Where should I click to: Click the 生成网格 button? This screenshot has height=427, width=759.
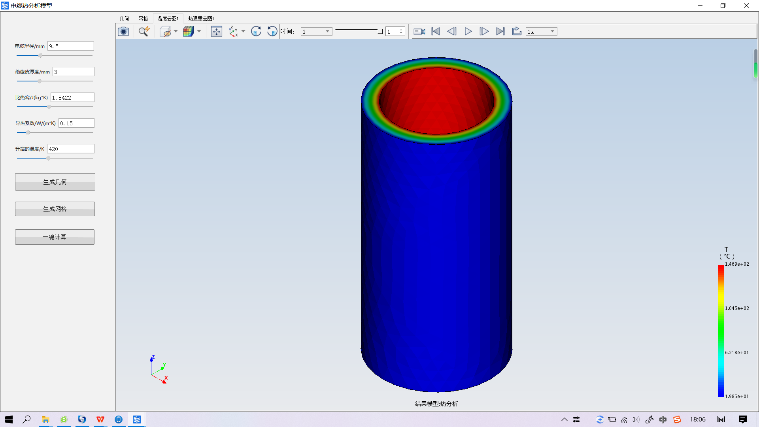pos(55,209)
